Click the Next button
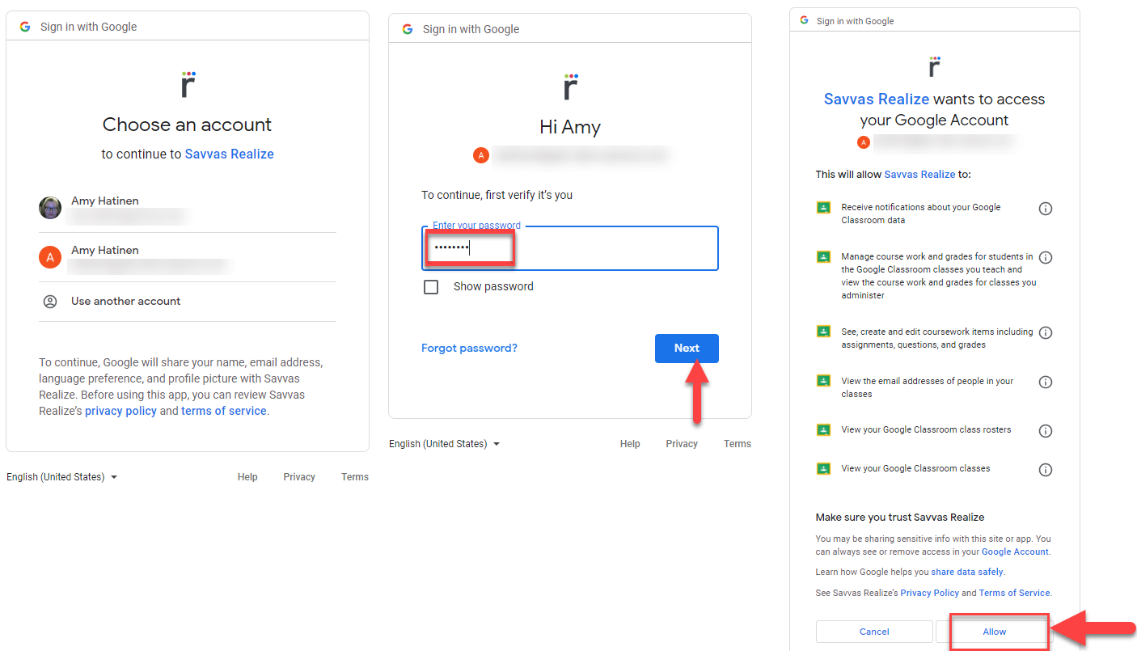This screenshot has height=651, width=1137. 687,348
